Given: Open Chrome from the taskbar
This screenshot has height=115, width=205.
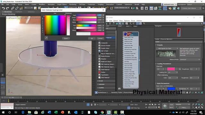Looking at the screenshot, I should [x=102, y=112].
